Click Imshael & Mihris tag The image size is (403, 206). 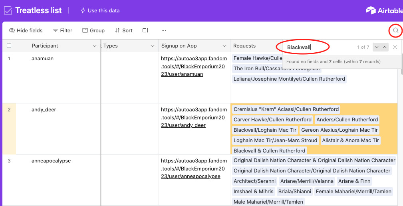point(253,191)
